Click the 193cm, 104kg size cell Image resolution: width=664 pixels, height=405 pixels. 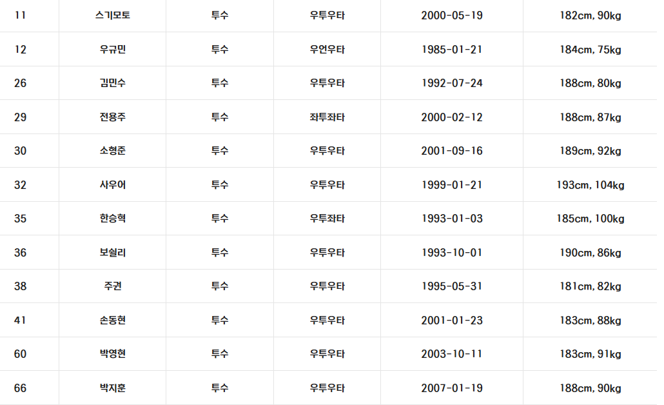coord(590,185)
